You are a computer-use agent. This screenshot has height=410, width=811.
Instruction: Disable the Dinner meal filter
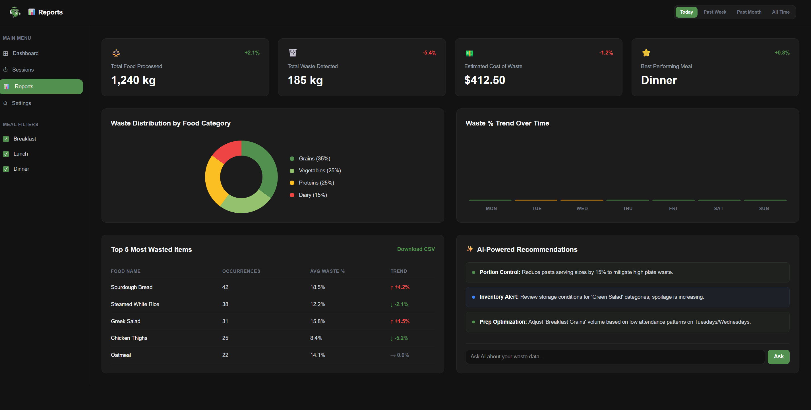click(x=6, y=169)
